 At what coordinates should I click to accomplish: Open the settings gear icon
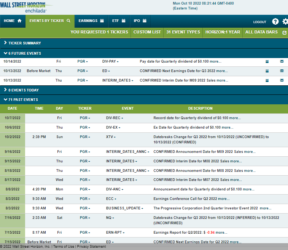coord(285,22)
